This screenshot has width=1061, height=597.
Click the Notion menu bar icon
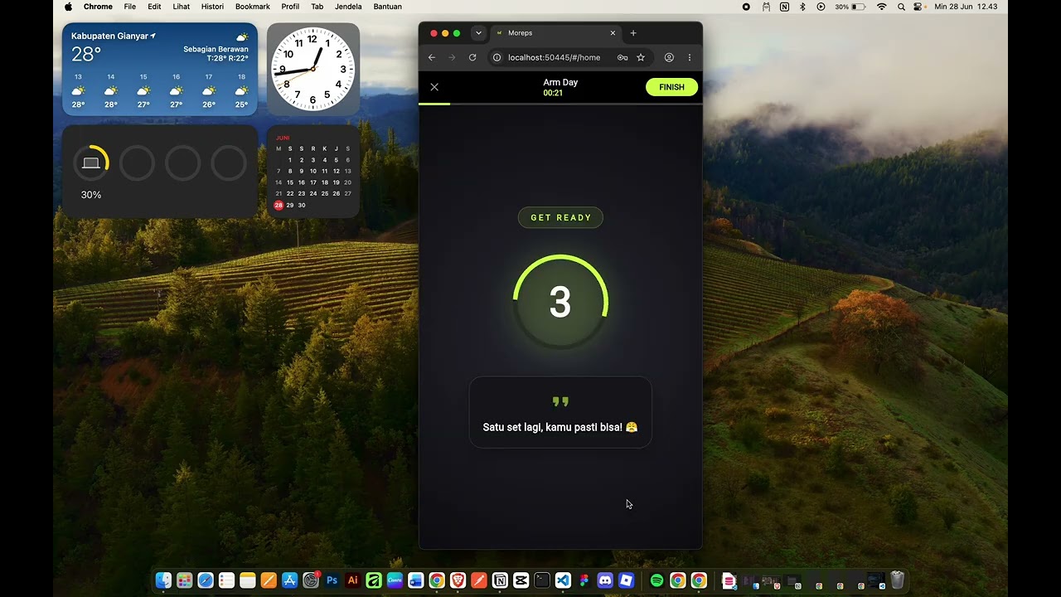[784, 7]
